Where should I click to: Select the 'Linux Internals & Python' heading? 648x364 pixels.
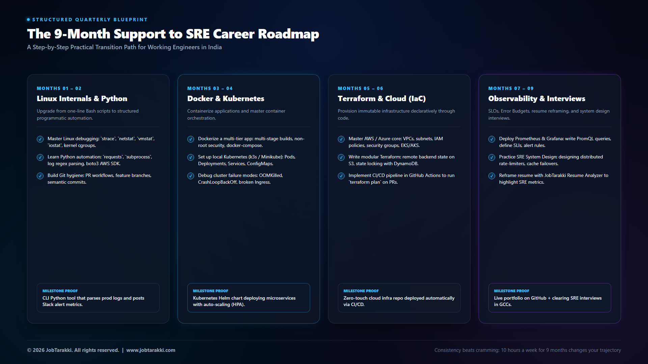[82, 99]
